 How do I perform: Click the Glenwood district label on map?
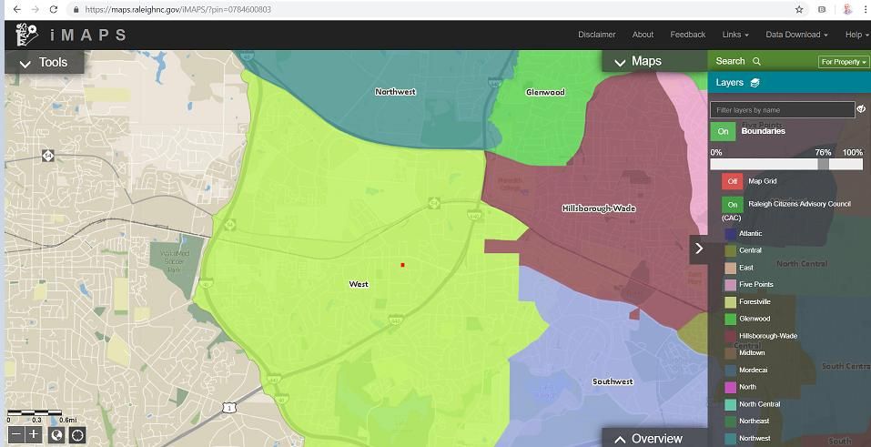pos(545,92)
